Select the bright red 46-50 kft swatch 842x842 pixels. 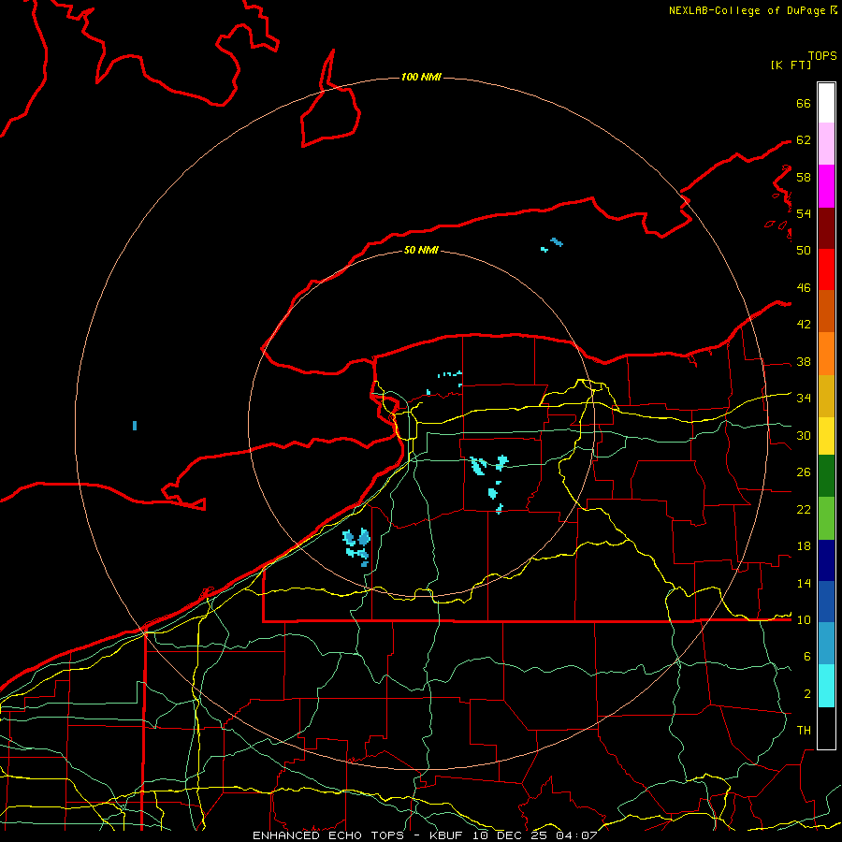click(826, 269)
